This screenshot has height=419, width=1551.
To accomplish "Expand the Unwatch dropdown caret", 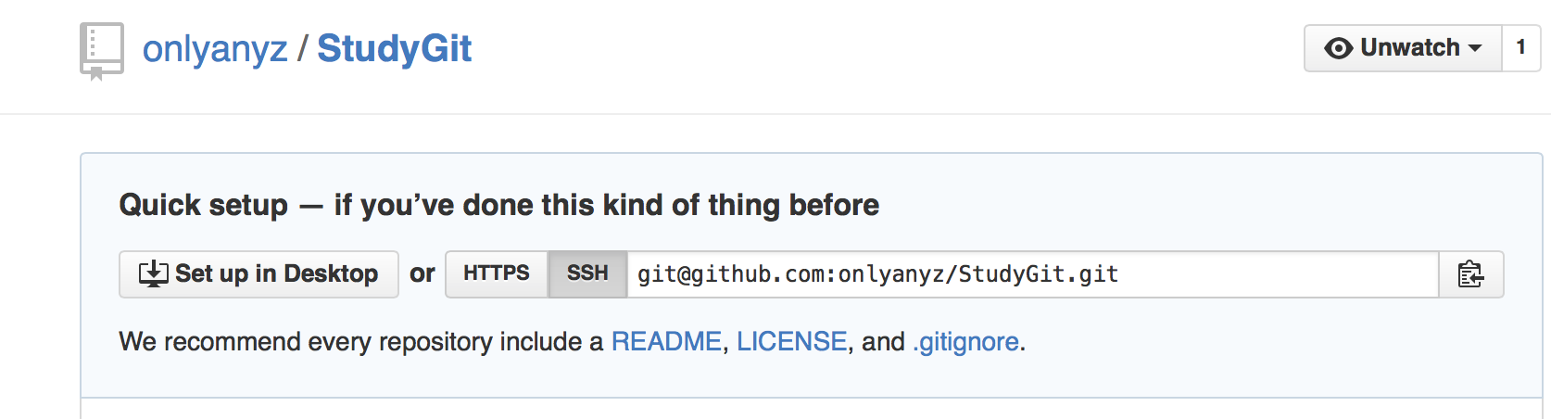I will tap(1475, 48).
